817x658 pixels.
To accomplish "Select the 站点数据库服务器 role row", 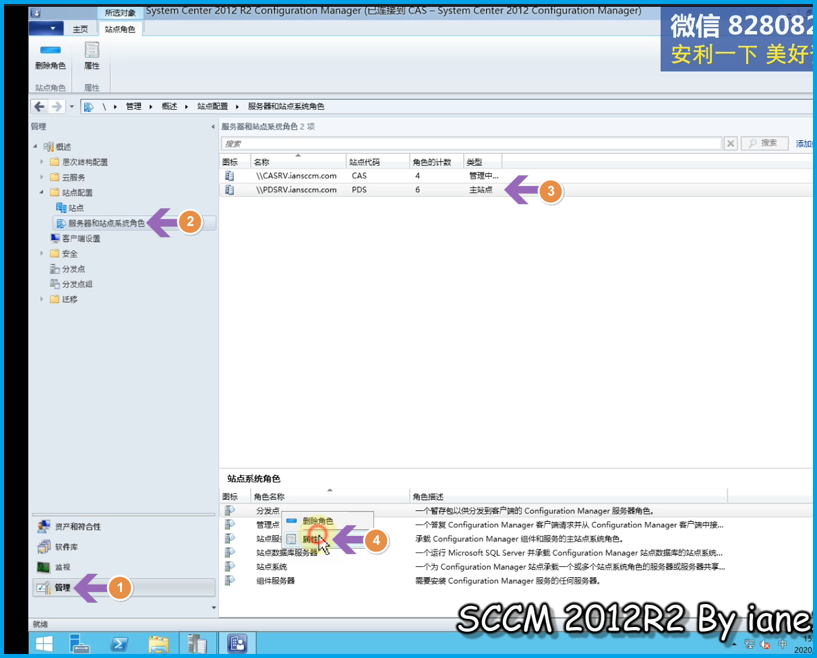I will (516, 552).
